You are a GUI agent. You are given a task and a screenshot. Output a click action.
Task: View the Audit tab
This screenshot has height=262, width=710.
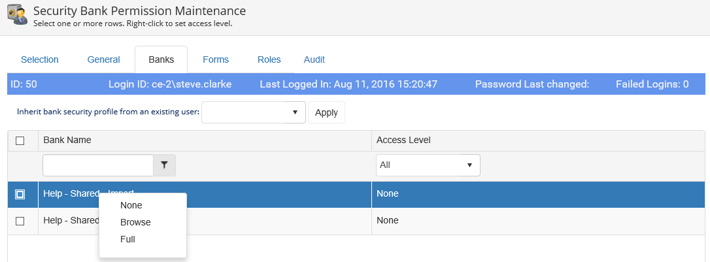click(x=314, y=59)
